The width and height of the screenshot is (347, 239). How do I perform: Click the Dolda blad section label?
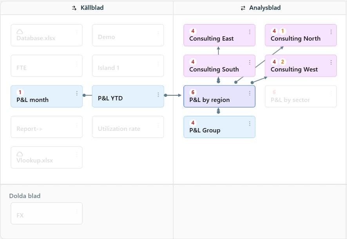coord(25,196)
